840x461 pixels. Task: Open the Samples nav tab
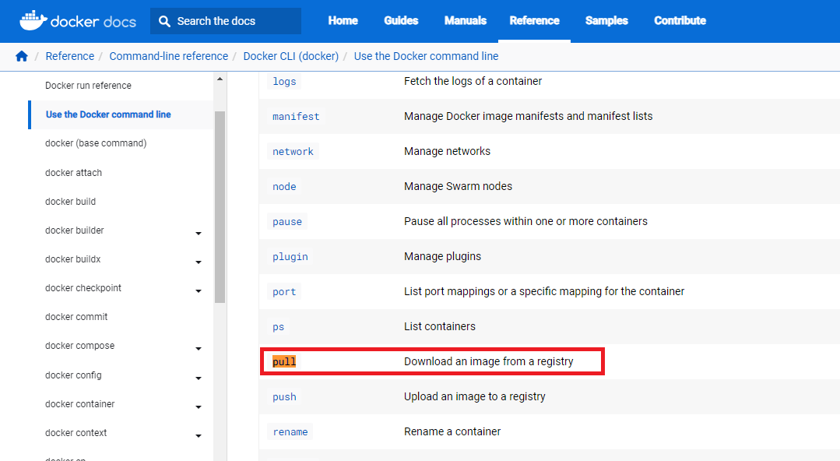pyautogui.click(x=606, y=21)
